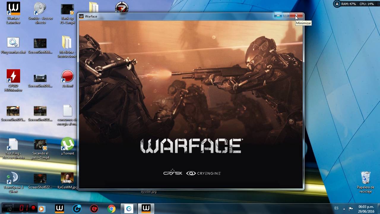
Task: Select the ILxCoWM.jpg image file
Action: pyautogui.click(x=67, y=181)
